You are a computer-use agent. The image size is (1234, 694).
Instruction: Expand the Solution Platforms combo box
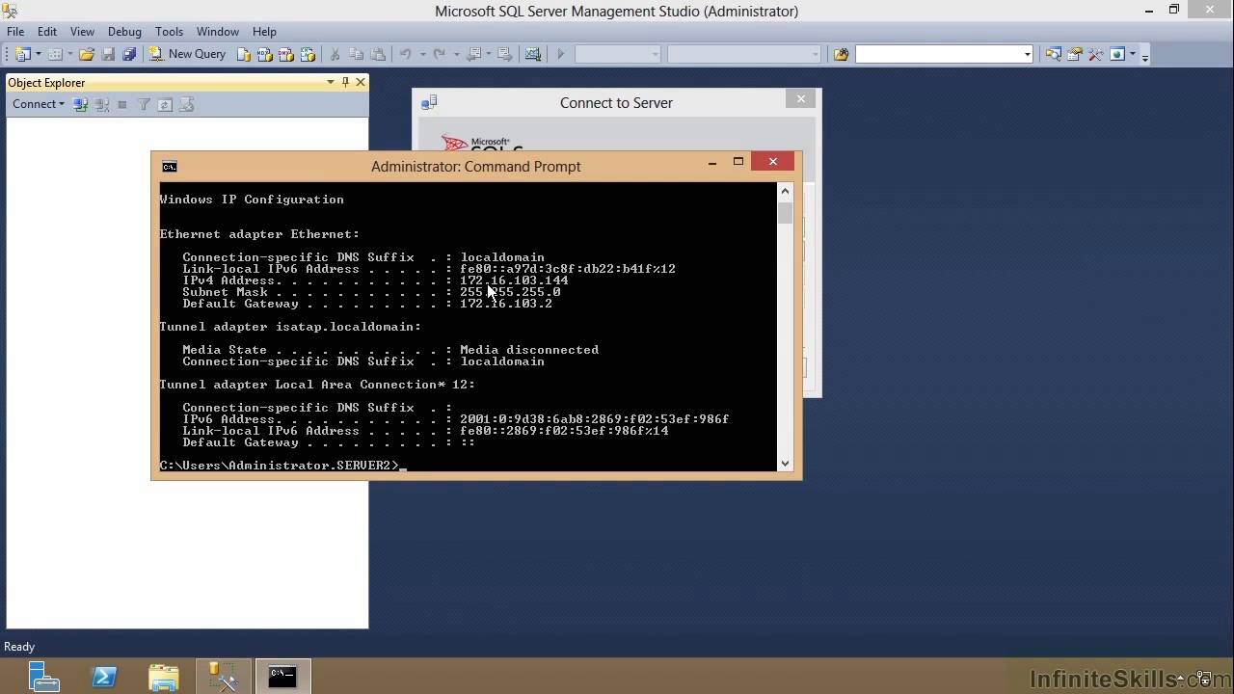click(743, 55)
